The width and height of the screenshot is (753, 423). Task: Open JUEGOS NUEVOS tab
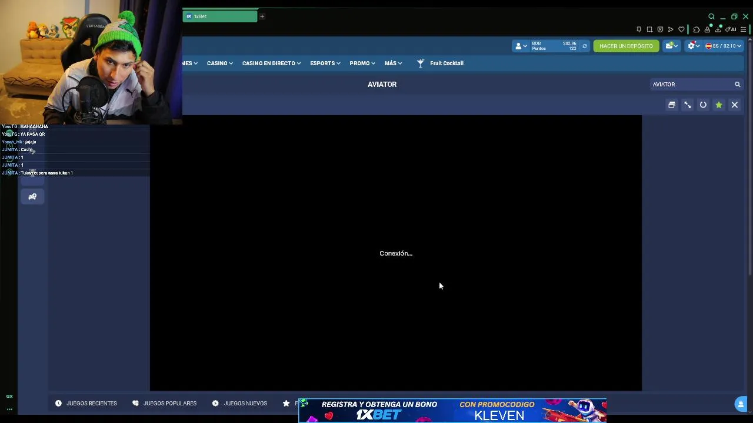pyautogui.click(x=239, y=403)
